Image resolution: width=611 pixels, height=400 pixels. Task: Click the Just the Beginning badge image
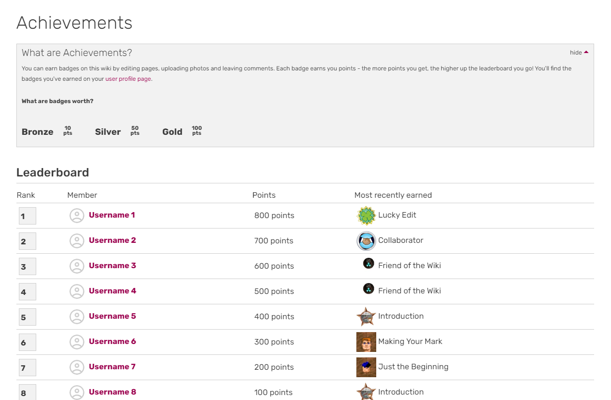(x=366, y=367)
